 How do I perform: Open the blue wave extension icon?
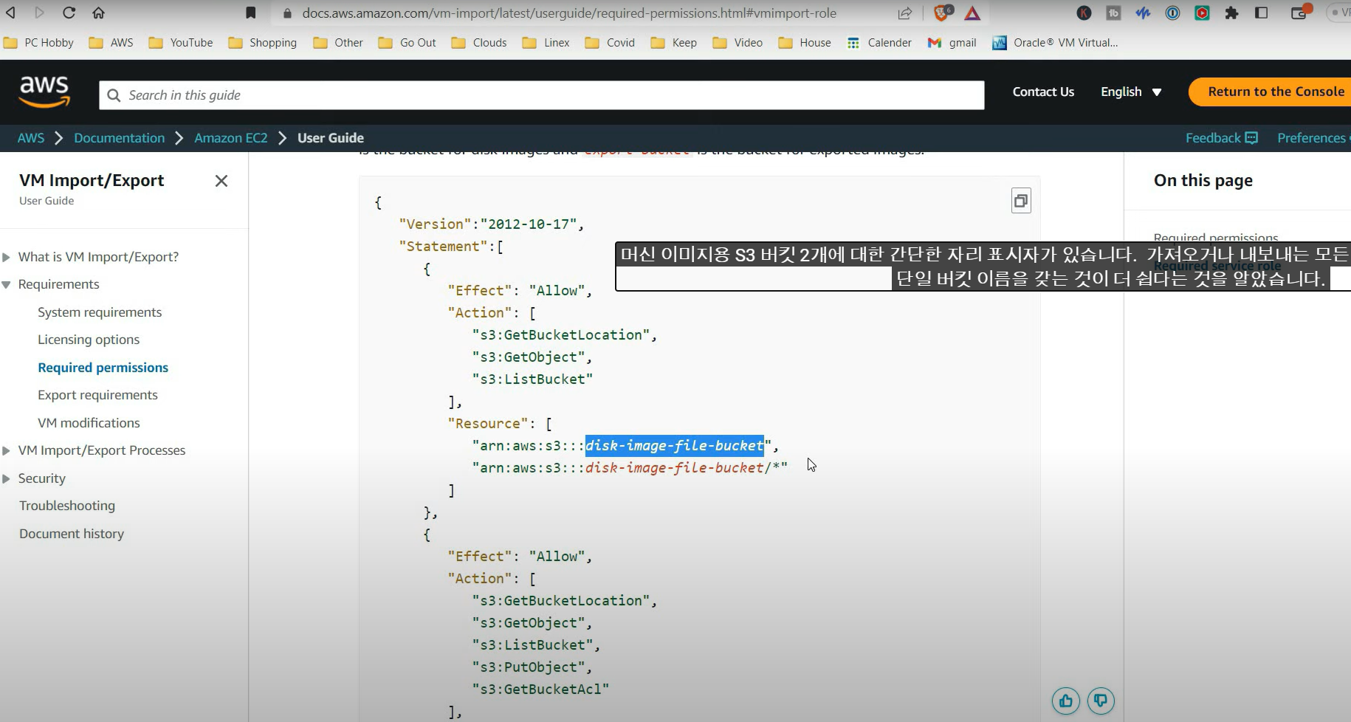[x=1143, y=13]
